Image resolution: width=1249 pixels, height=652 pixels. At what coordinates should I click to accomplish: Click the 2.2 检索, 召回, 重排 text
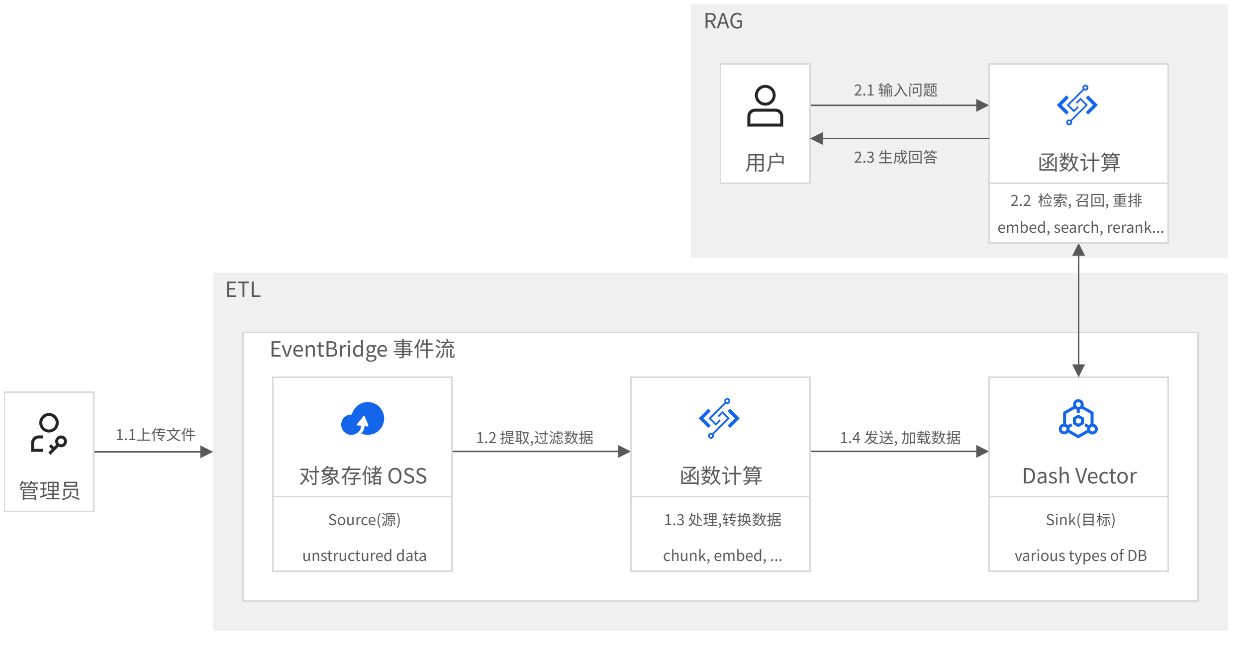tap(1076, 200)
